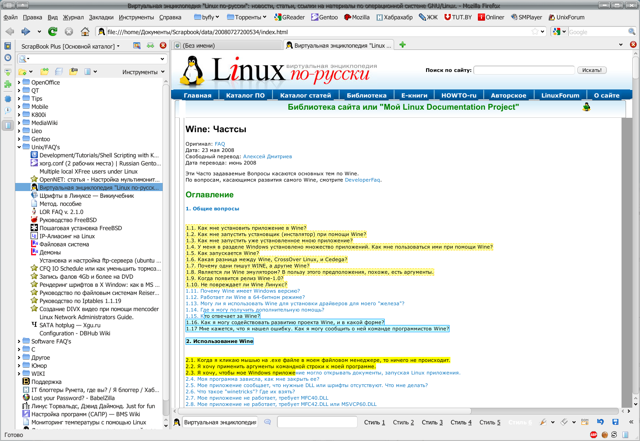Open the green puzzle add-ons sidebar icon
The height and width of the screenshot is (441, 640).
8,84
